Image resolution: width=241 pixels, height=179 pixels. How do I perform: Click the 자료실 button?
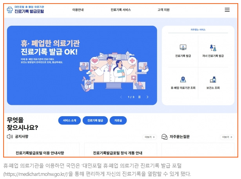pos(118,121)
